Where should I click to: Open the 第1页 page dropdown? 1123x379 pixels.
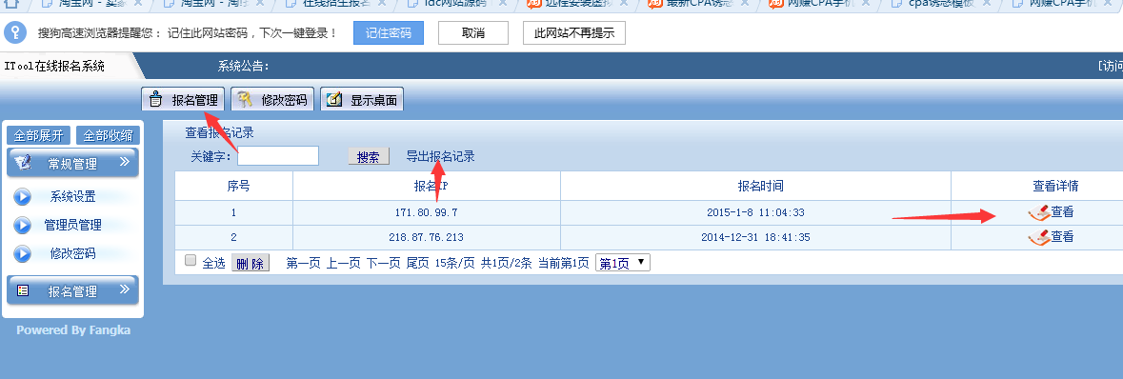[622, 263]
